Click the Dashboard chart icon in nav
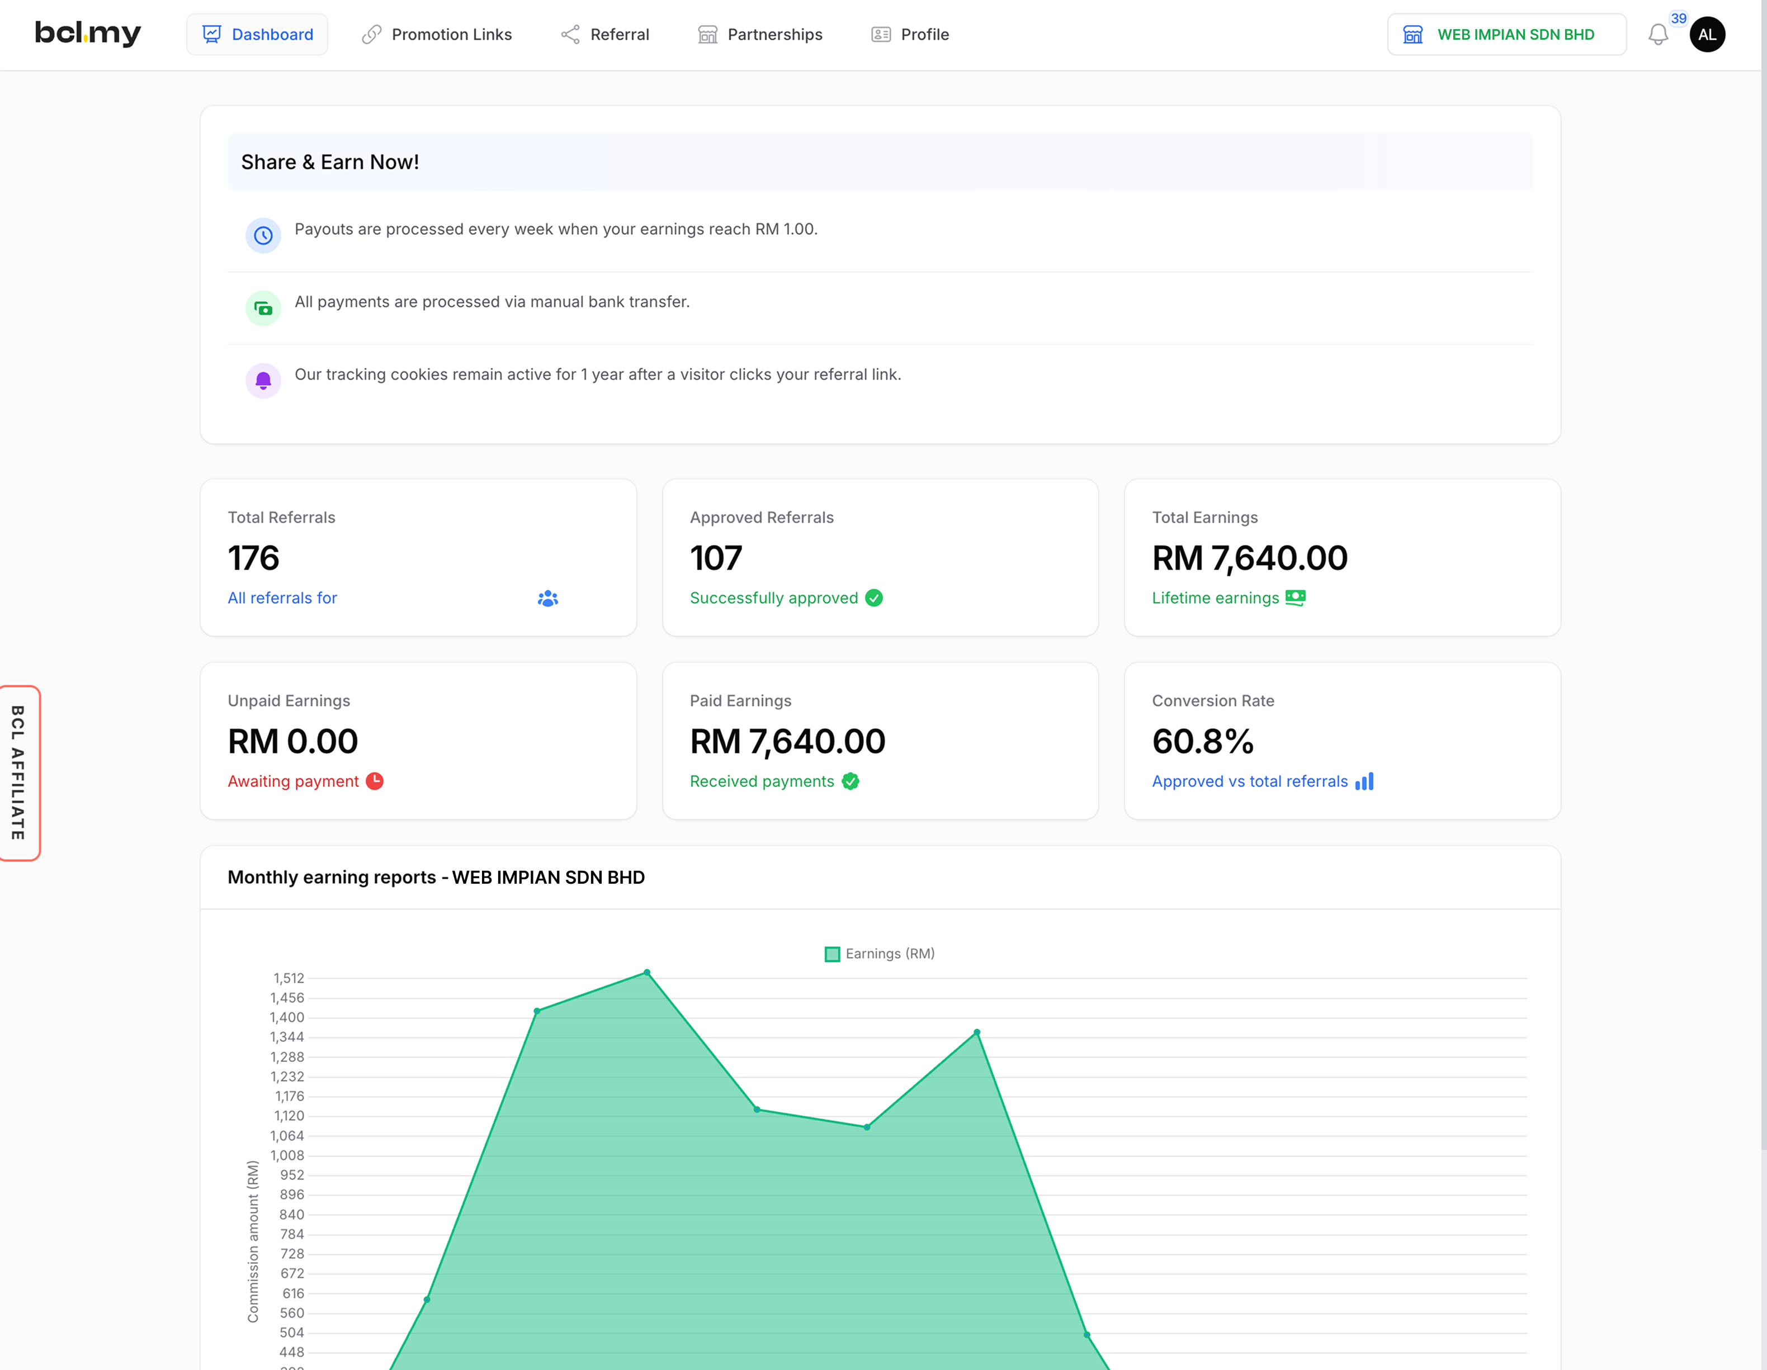Viewport: 1767px width, 1370px height. 211,34
